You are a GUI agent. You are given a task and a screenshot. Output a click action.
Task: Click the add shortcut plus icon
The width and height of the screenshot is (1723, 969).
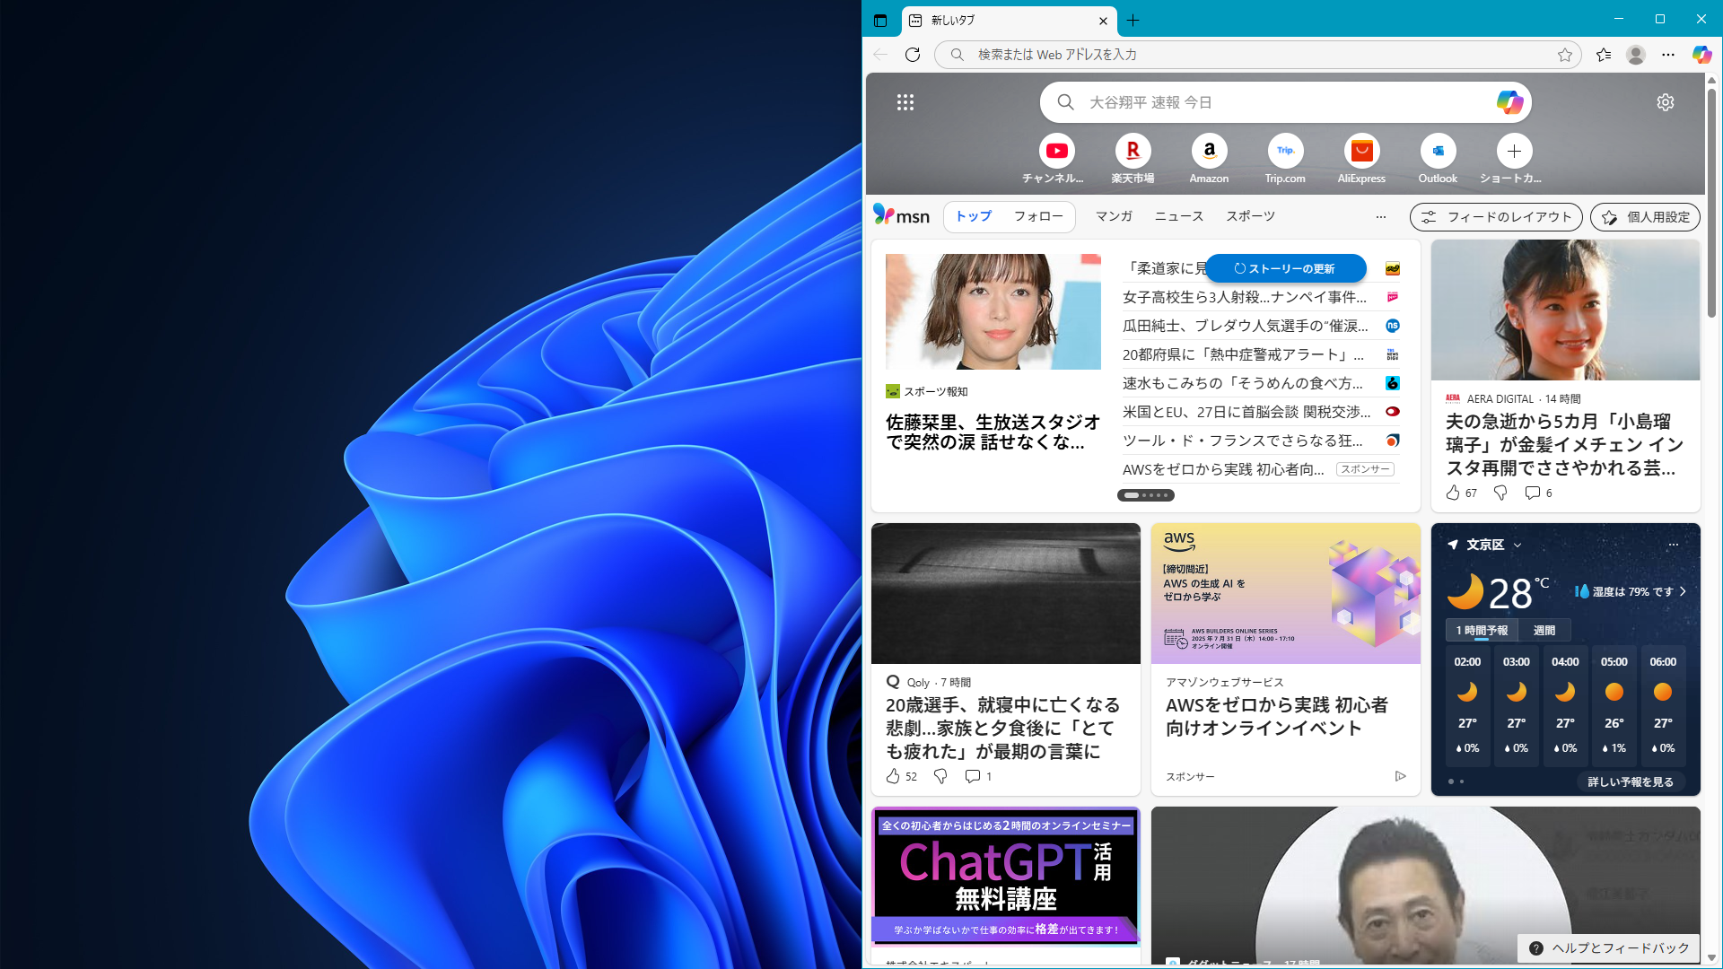[x=1514, y=151]
